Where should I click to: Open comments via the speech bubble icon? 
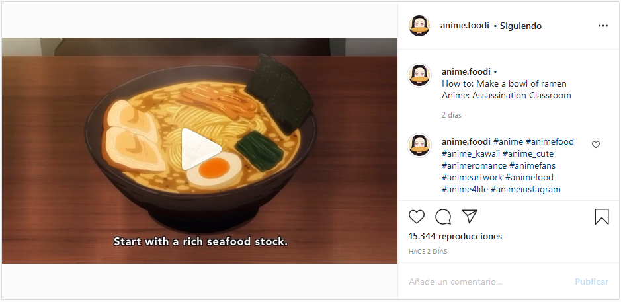443,217
